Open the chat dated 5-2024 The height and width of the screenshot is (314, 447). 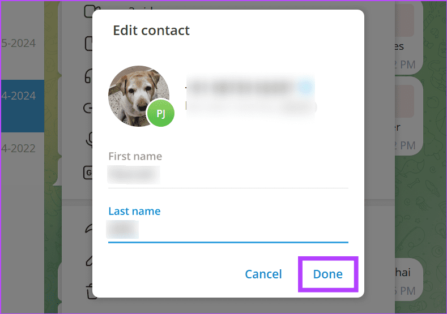pos(22,42)
